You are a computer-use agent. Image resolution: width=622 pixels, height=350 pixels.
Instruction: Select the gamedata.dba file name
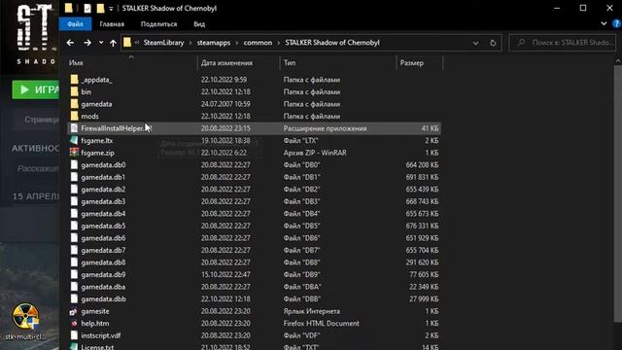(103, 287)
